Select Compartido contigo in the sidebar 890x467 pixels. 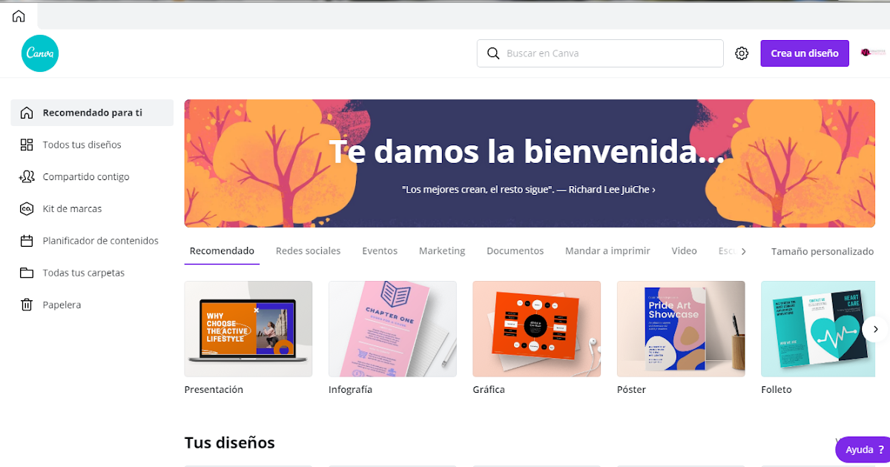point(88,176)
